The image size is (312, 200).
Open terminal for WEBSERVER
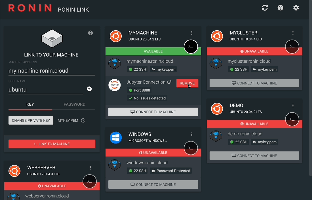pyautogui.click(x=90, y=181)
